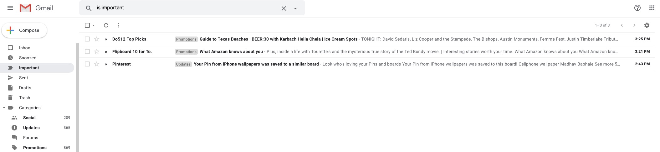Screen dimensions: 660x152
Task: Select the Do512 Top Picks email checkbox
Action: [x=87, y=39]
